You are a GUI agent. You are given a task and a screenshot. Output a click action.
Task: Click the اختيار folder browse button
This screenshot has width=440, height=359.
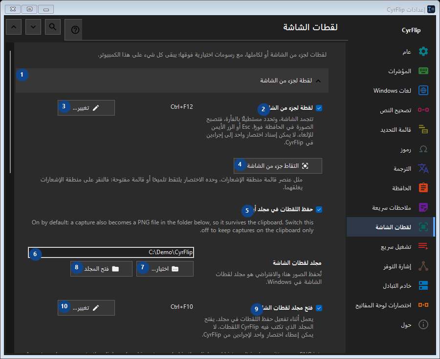pos(165,269)
